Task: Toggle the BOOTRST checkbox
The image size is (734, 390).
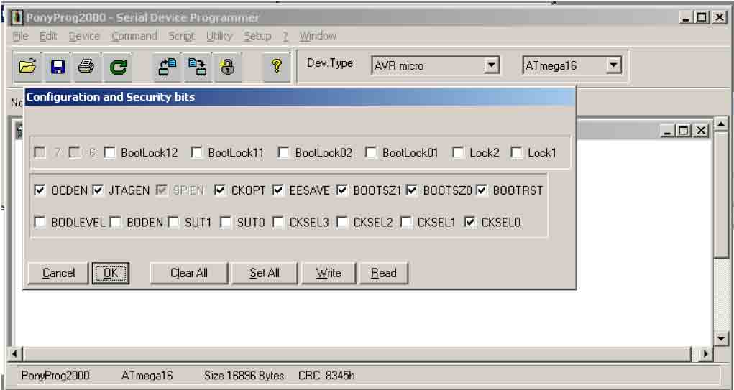Action: point(482,190)
